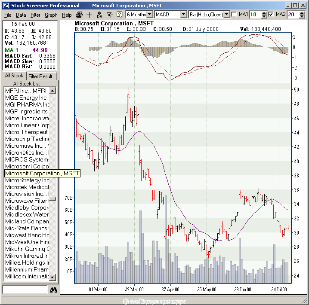Select Microwave Filter in stock list

27,201
